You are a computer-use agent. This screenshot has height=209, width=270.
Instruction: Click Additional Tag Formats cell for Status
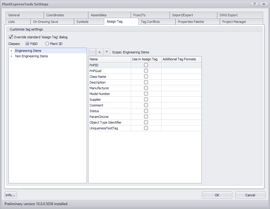(x=182, y=111)
